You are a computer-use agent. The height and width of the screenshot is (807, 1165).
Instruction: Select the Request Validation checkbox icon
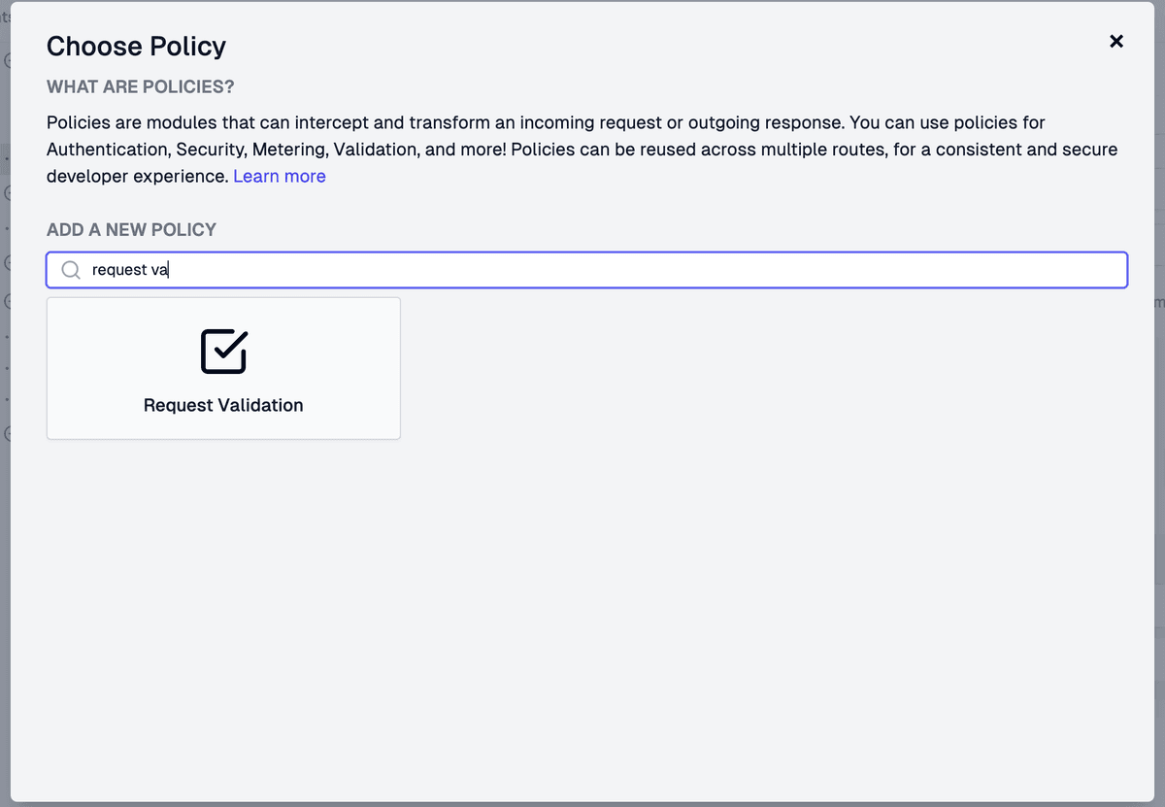[223, 352]
